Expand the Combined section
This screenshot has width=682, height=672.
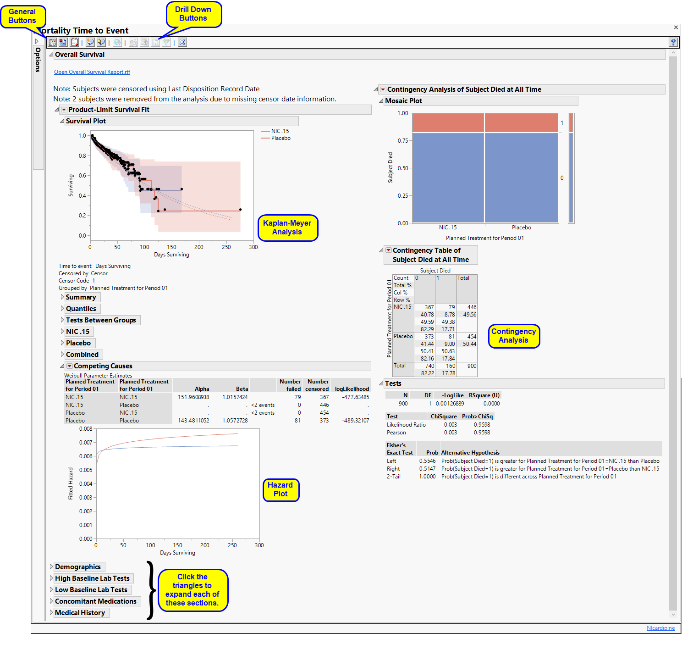(x=62, y=355)
